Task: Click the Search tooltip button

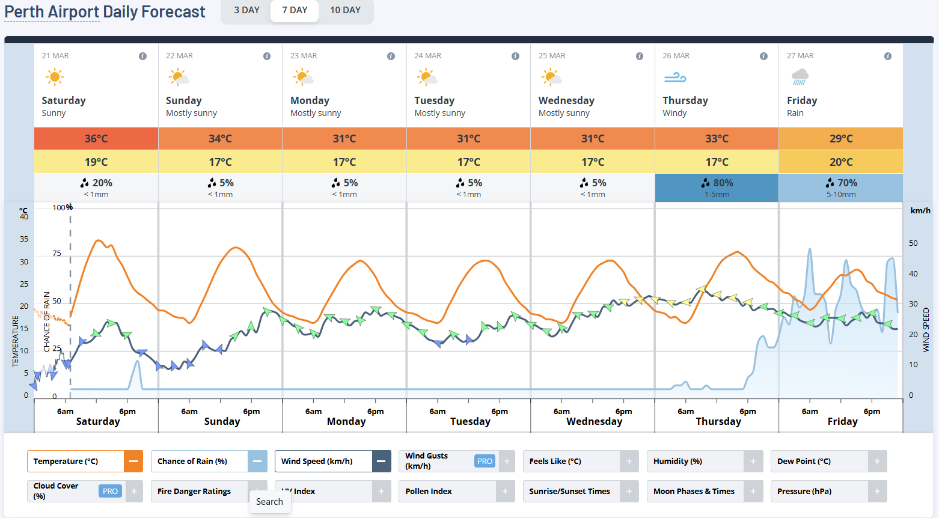Action: coord(269,502)
